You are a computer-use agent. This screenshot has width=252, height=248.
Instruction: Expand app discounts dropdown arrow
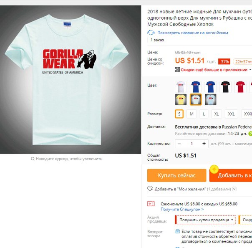[250, 70]
